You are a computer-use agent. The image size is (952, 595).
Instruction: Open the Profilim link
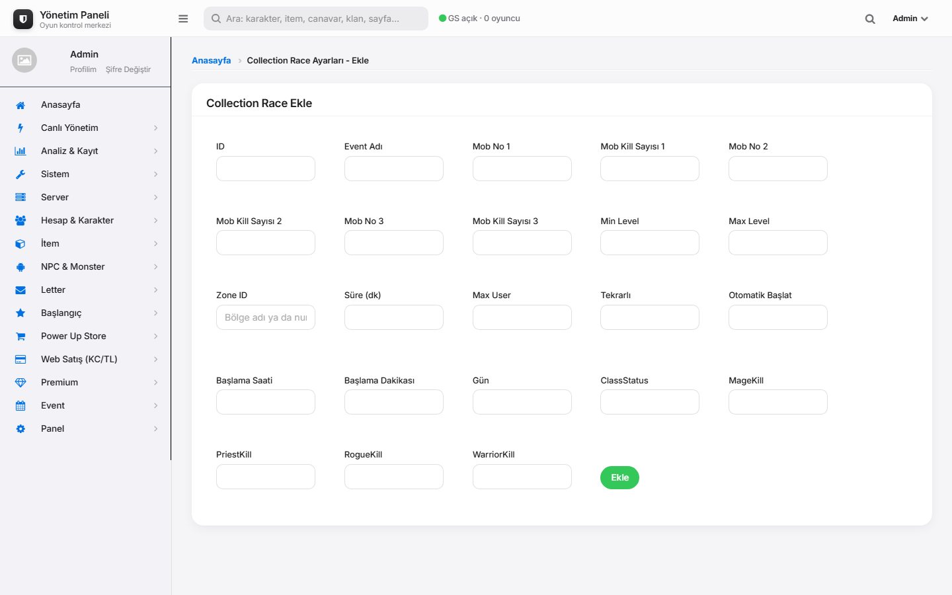click(x=83, y=69)
